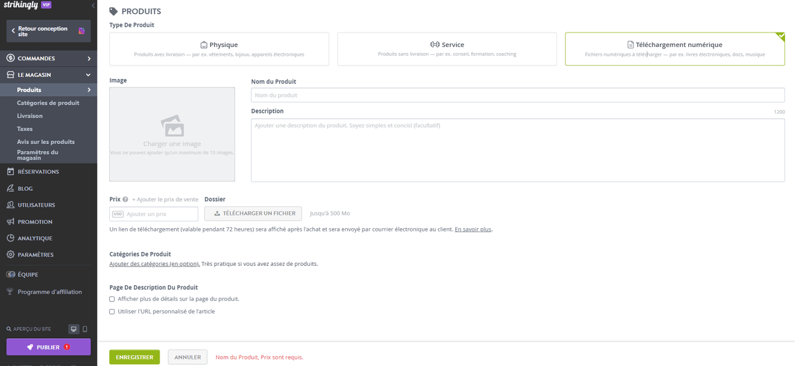Click the Aperçu du site search icon

(9, 329)
